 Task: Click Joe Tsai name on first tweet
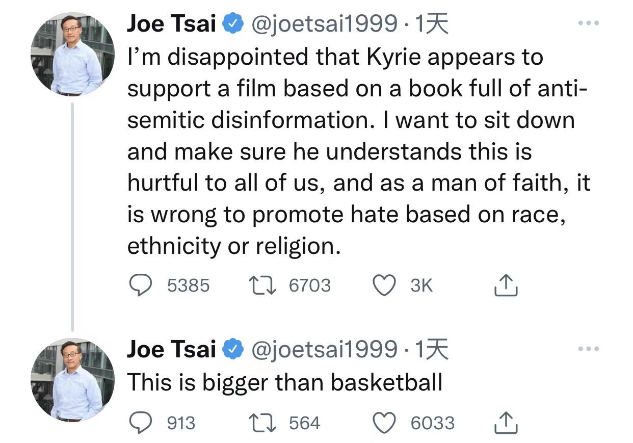pos(171,24)
